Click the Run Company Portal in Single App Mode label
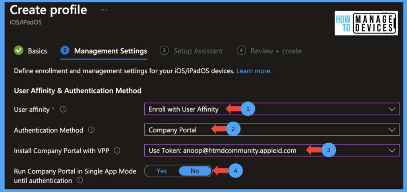 click(x=75, y=176)
